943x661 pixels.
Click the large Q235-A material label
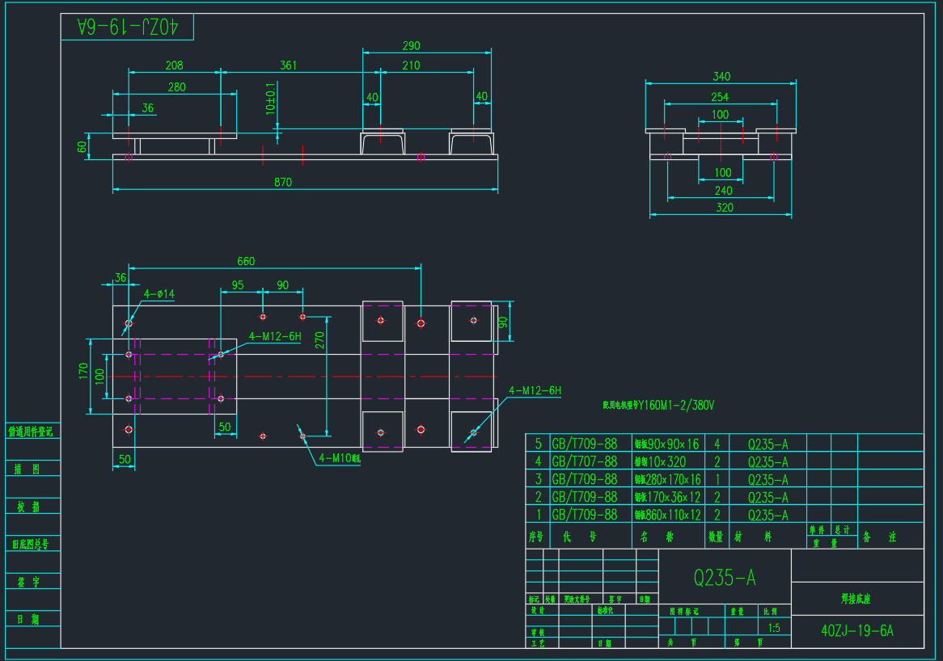725,577
